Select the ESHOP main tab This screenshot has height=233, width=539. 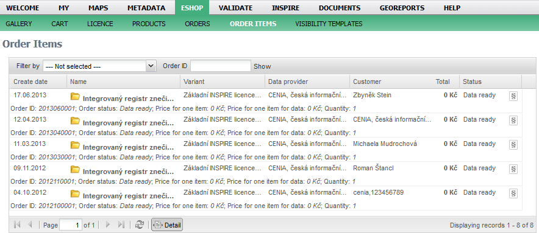coord(192,8)
